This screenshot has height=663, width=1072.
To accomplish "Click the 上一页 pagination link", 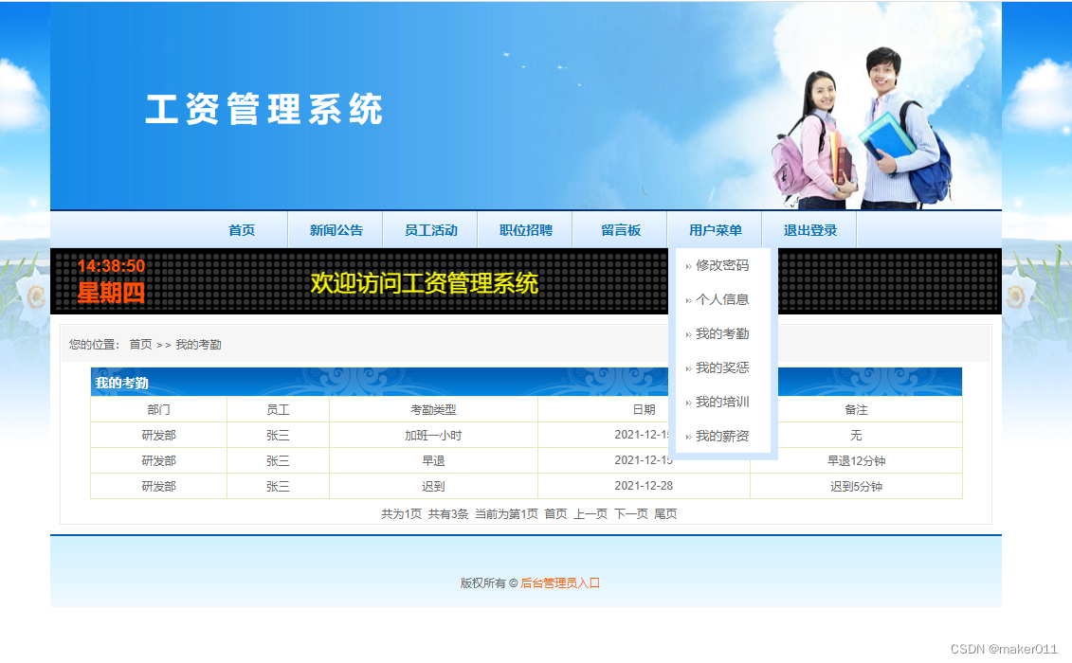I will (590, 514).
